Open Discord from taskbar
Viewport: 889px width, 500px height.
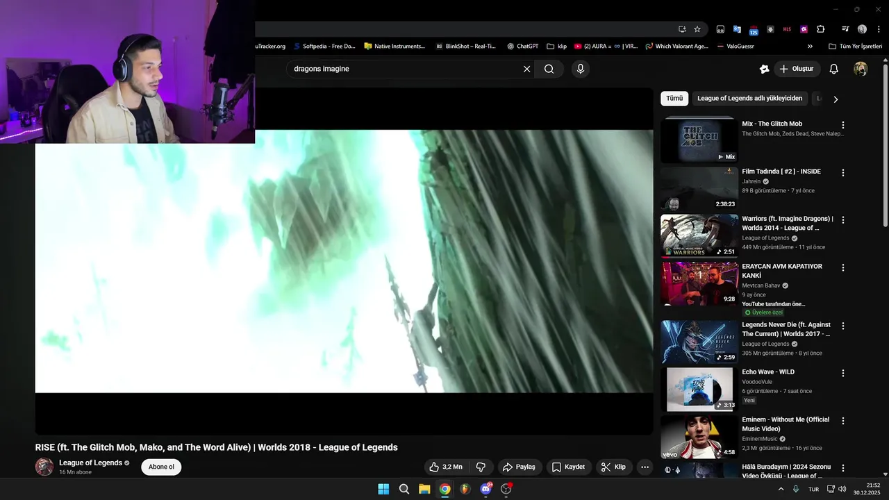485,489
